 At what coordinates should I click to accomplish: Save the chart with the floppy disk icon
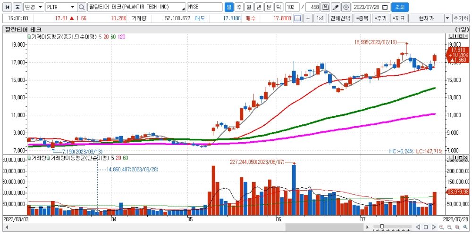coord(325,7)
